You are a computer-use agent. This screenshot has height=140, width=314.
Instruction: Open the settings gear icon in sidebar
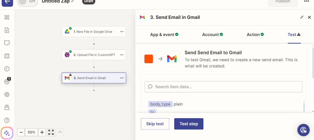tap(7, 94)
